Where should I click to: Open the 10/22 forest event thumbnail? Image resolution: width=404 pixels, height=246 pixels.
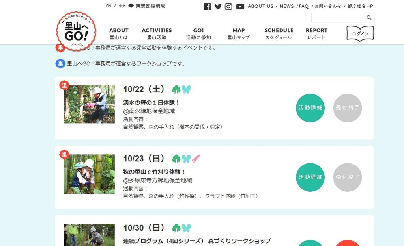(89, 104)
